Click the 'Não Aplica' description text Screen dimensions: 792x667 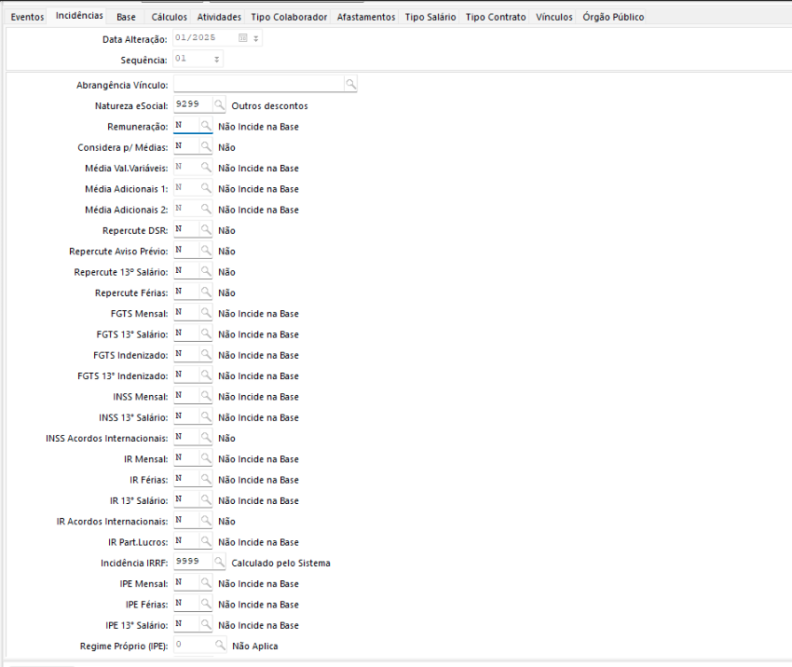pyautogui.click(x=255, y=647)
